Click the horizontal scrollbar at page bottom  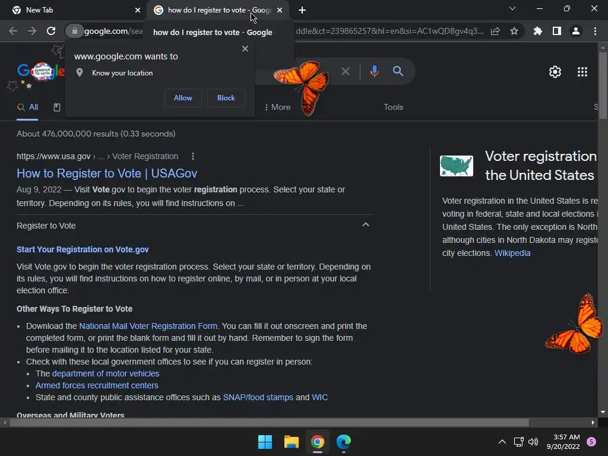point(270,423)
